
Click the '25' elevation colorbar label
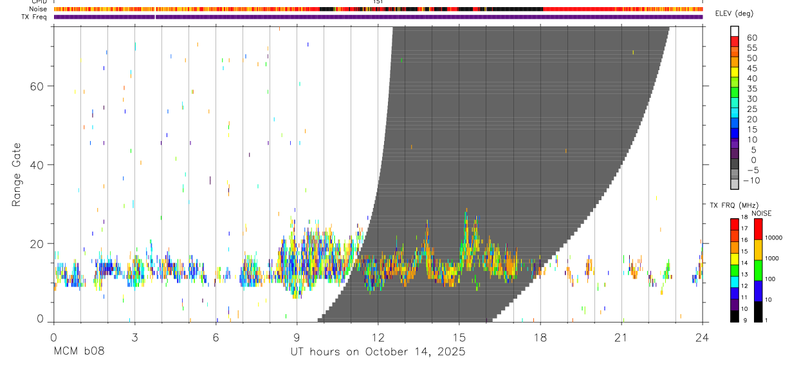coord(751,109)
